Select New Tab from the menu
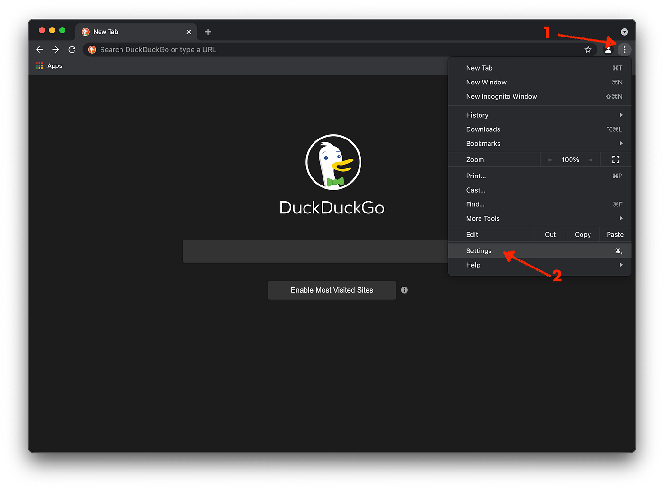The width and height of the screenshot is (664, 490). pyautogui.click(x=540, y=68)
